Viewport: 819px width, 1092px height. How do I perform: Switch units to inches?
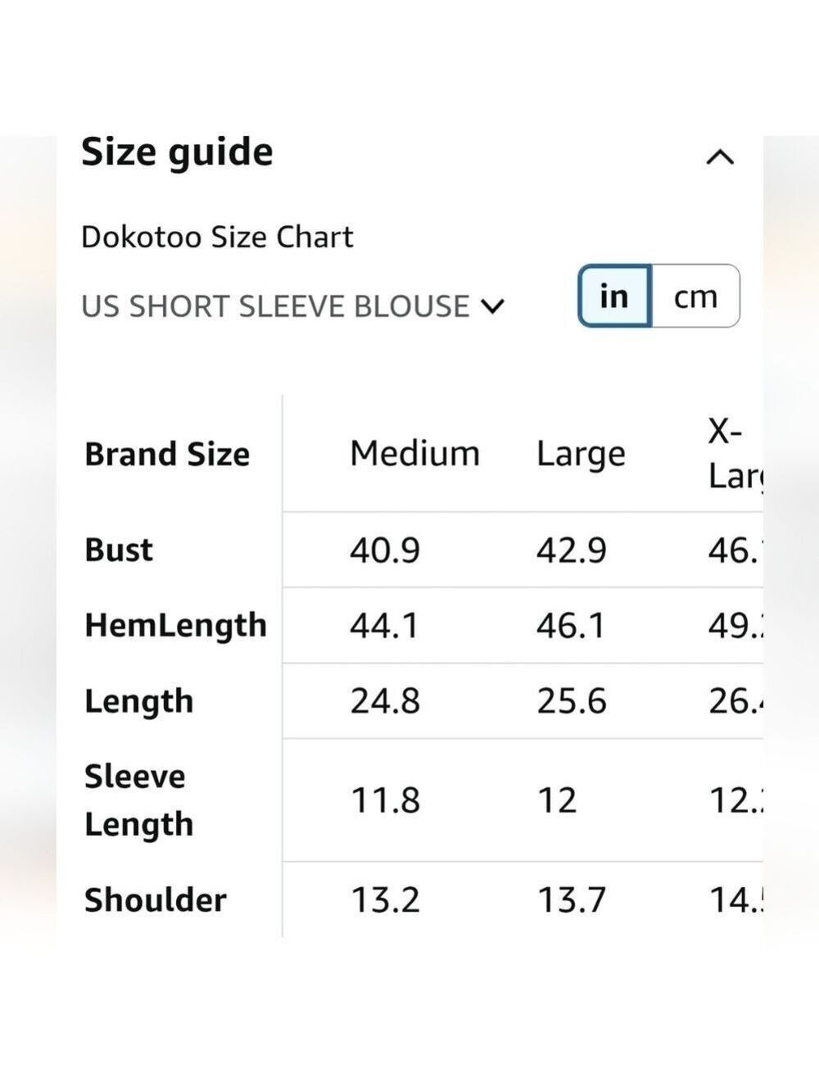click(x=614, y=296)
